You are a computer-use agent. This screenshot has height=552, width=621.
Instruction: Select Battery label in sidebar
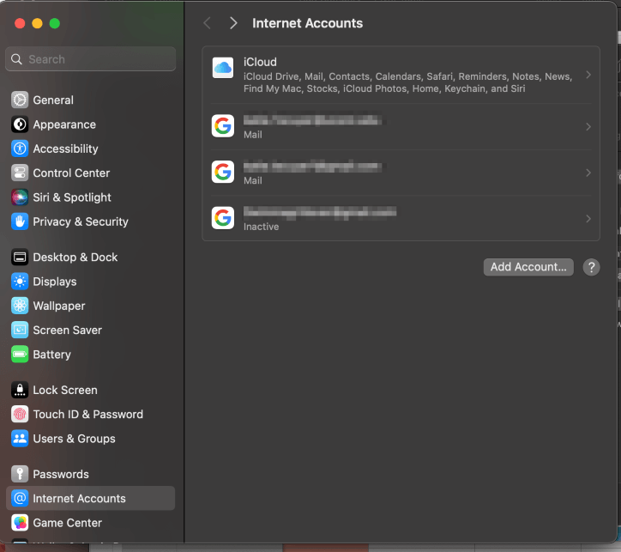[51, 355]
